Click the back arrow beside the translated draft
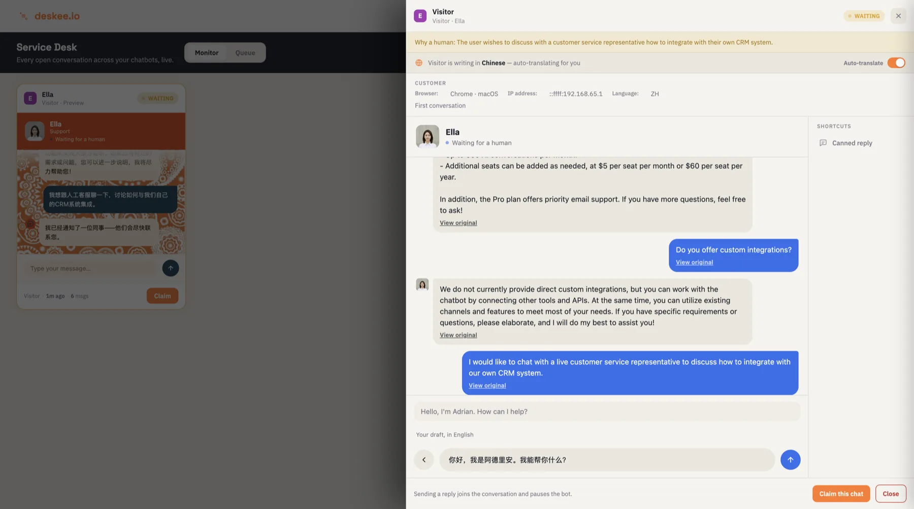914x509 pixels. point(424,460)
